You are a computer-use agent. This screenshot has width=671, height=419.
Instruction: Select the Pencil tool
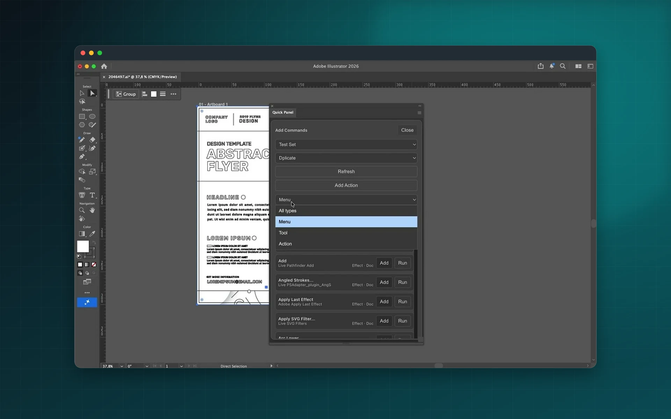pos(82,140)
